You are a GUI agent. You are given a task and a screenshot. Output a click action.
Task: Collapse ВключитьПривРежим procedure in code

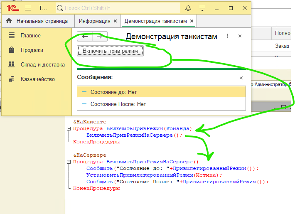pos(69,128)
